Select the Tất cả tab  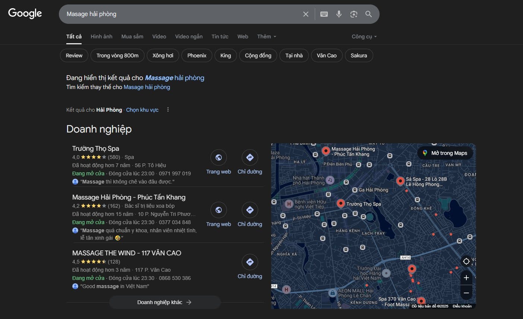point(74,36)
